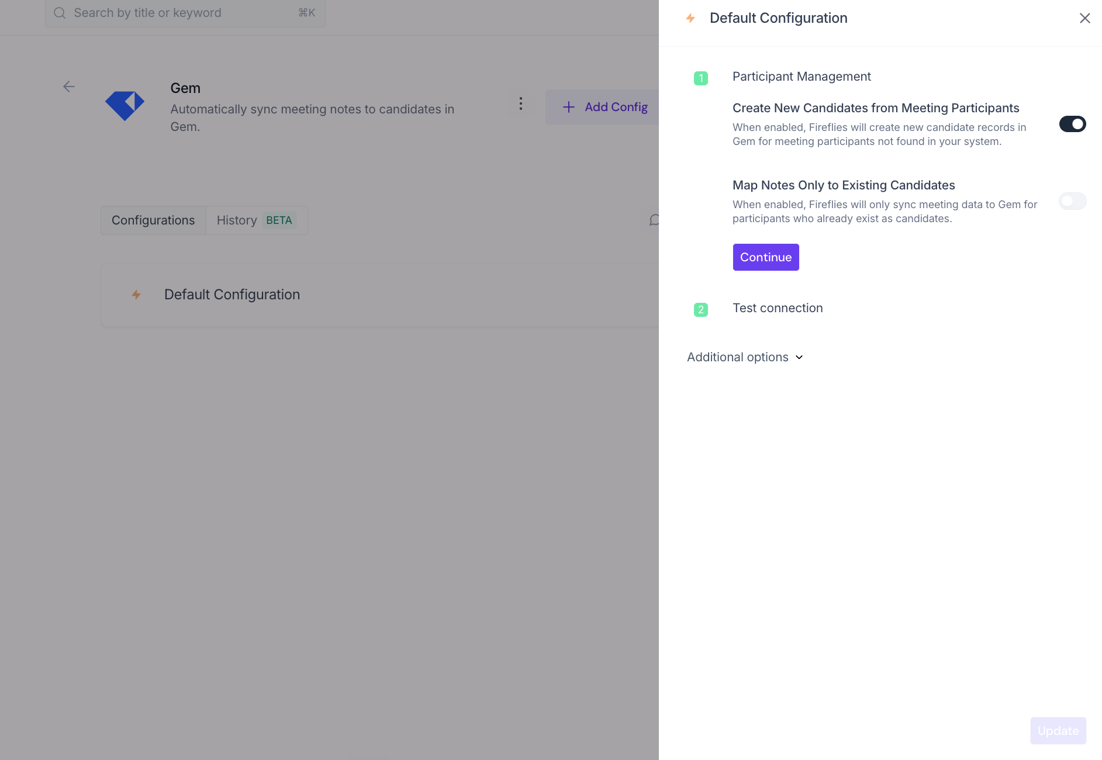Expand Additional options
The height and width of the screenshot is (760, 1102).
pos(745,357)
